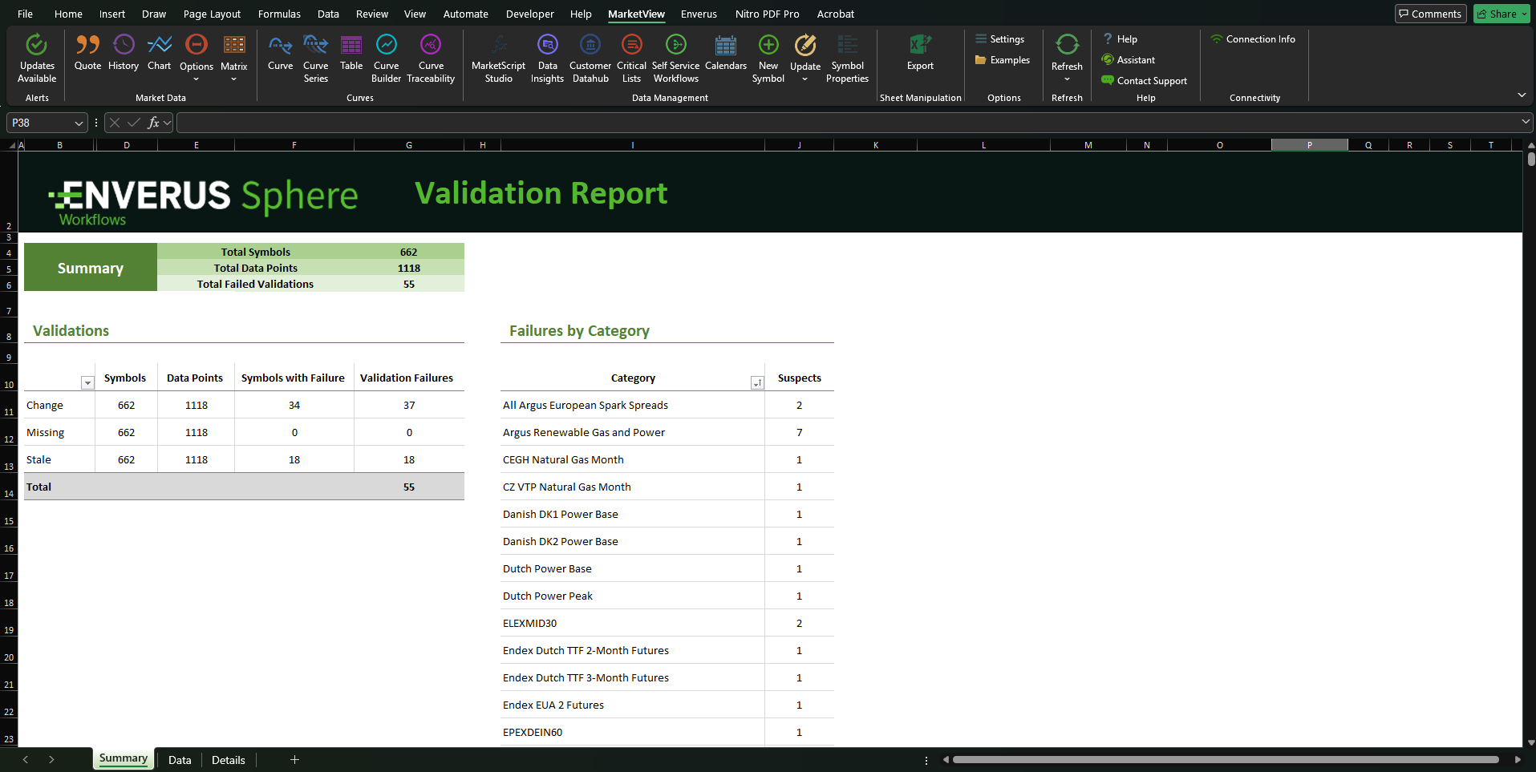This screenshot has width=1536, height=772.
Task: Open the Category column filter dropdown
Action: (756, 383)
